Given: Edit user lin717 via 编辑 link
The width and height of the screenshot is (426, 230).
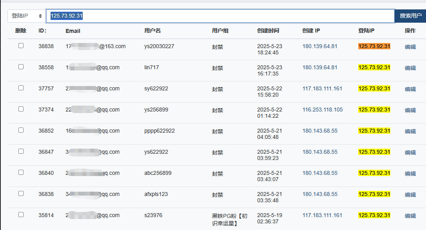Looking at the screenshot, I should (x=410, y=68).
